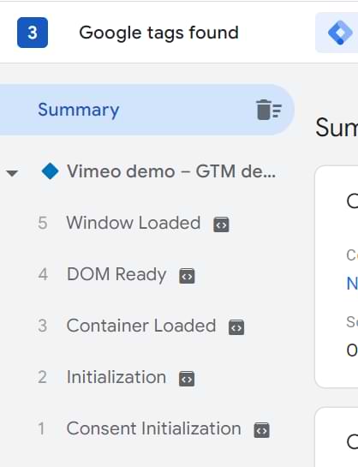Click the Summary heading in main panel

pos(337,128)
